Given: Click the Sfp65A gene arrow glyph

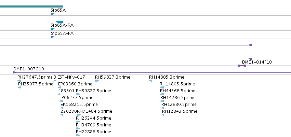Looking at the screenshot, I should coord(53,14).
